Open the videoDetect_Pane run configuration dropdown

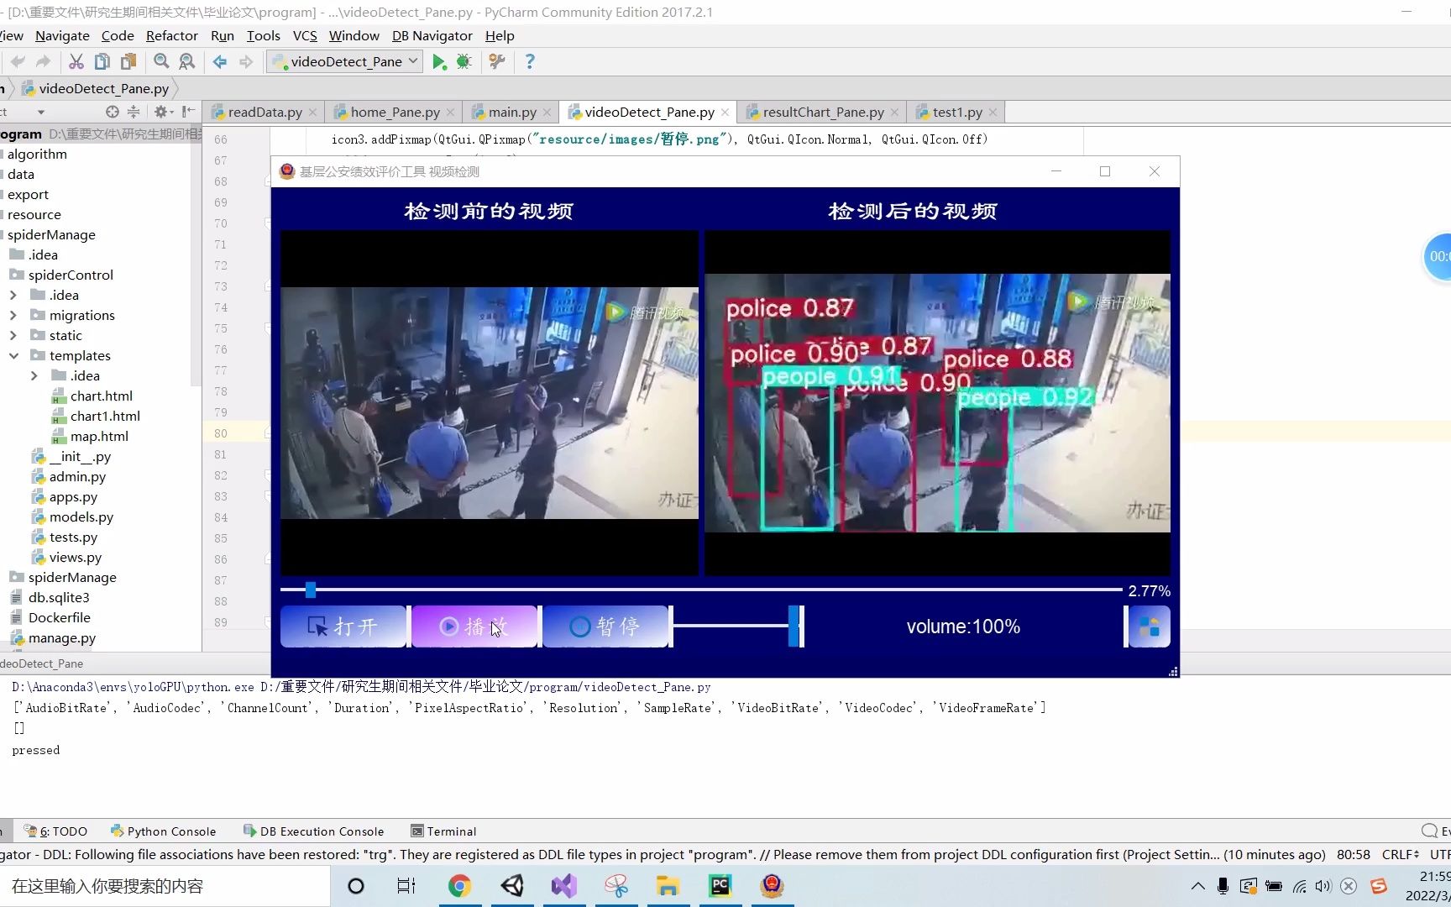pyautogui.click(x=343, y=60)
